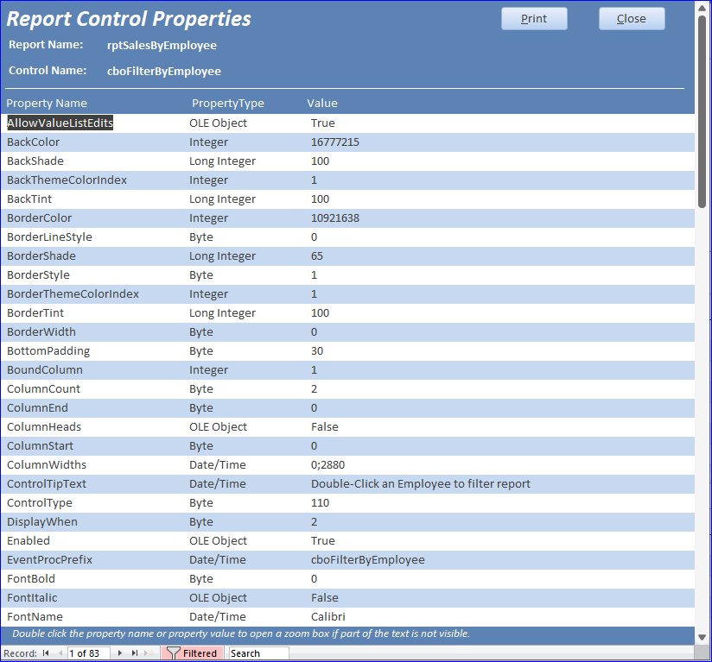Select the ColumnHeads property name
712x662 pixels.
[44, 427]
